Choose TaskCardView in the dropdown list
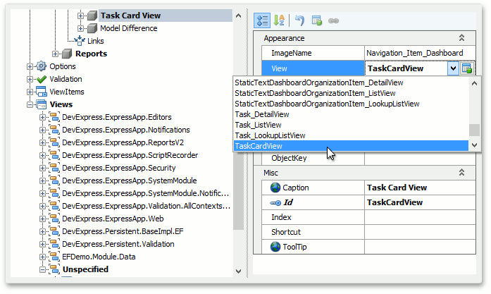 point(351,146)
